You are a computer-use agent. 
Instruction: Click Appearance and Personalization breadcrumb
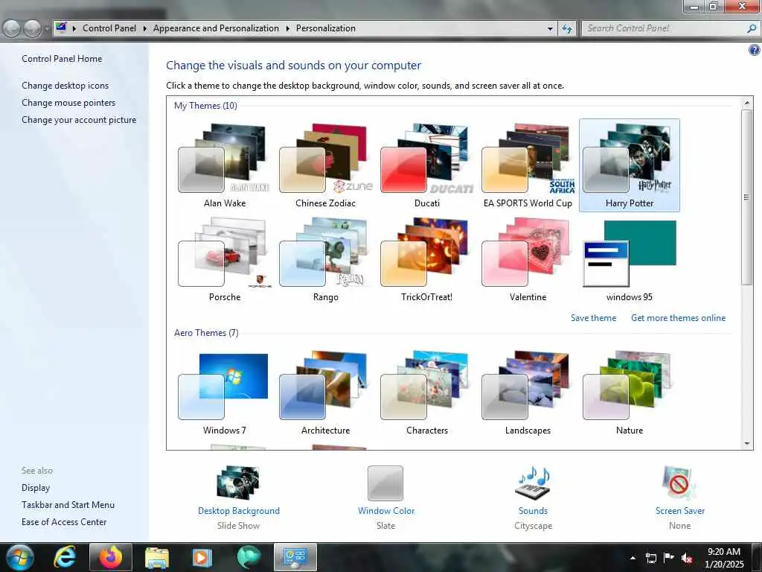click(x=216, y=28)
